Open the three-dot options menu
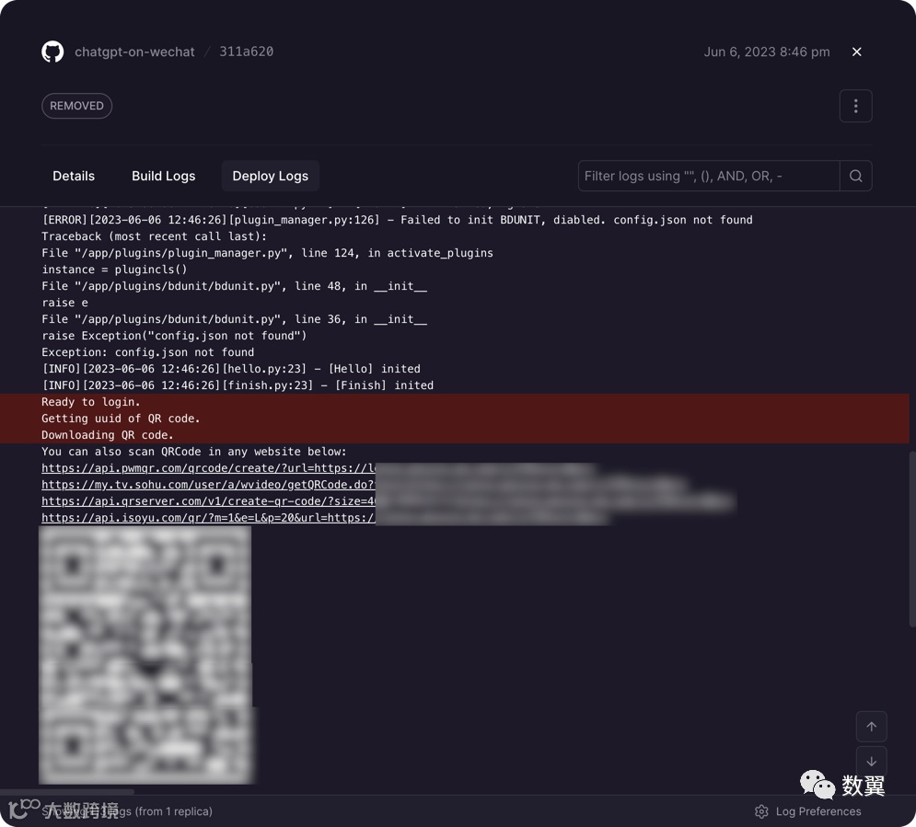916x827 pixels. [856, 106]
